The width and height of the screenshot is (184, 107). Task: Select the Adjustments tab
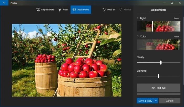pos(81,10)
